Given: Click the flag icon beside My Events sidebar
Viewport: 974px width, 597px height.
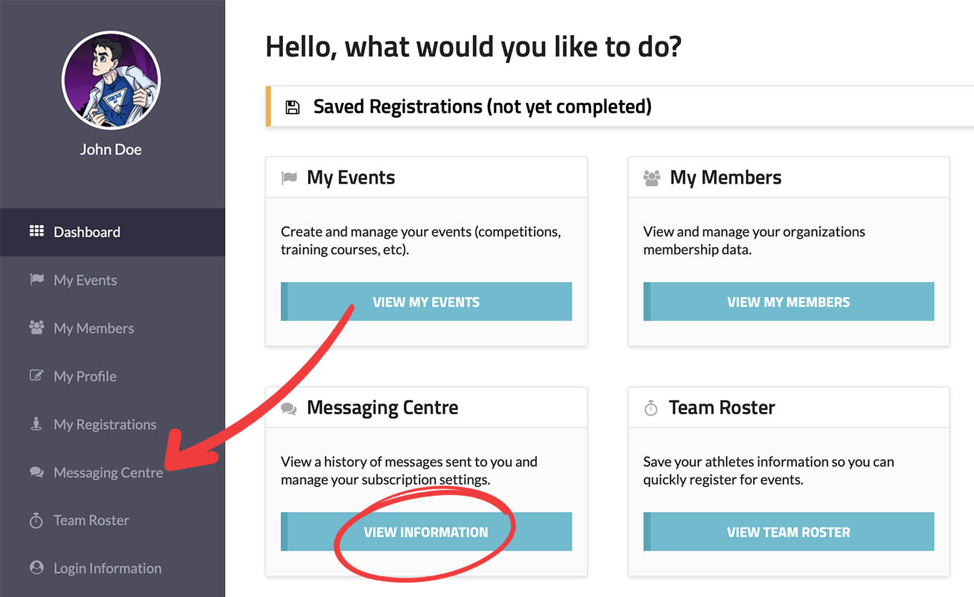Looking at the screenshot, I should [36, 279].
